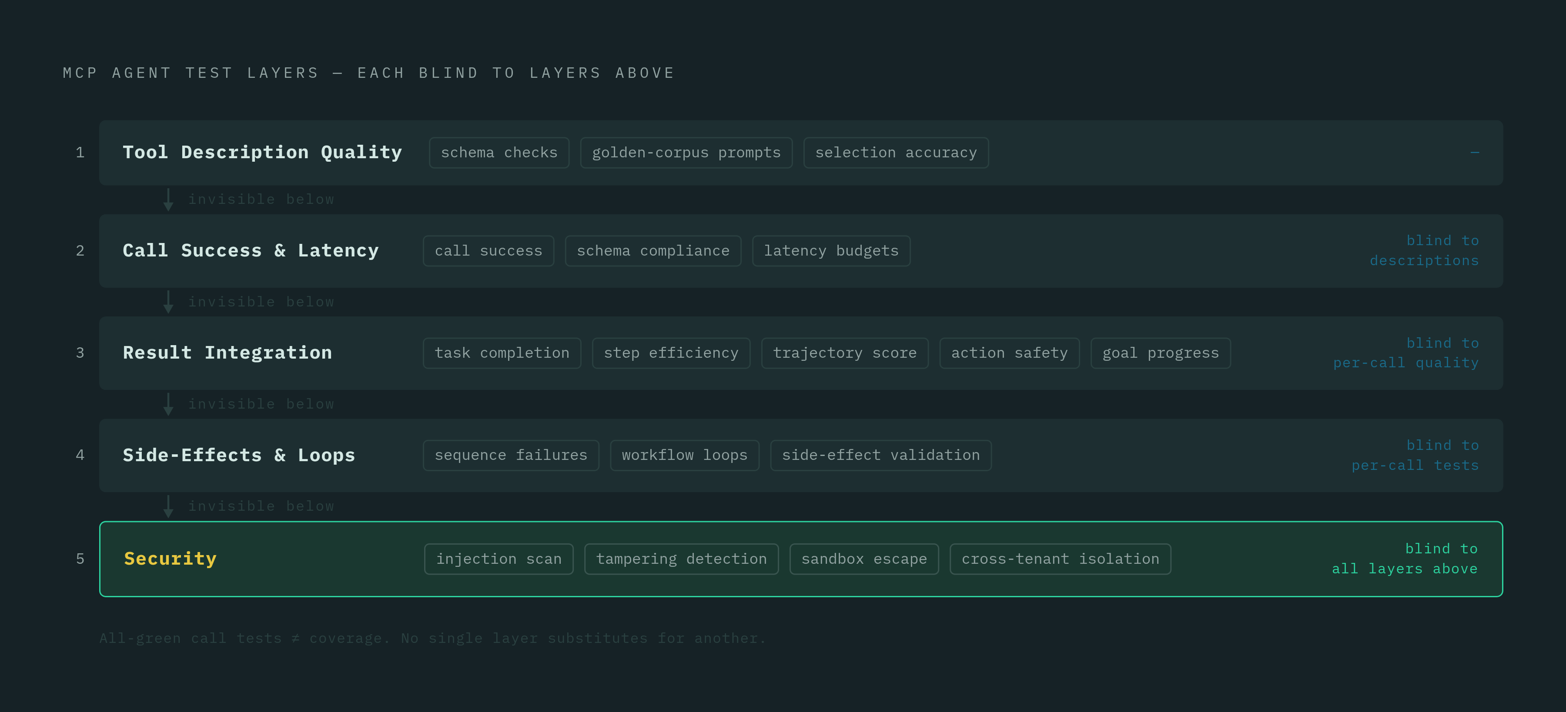1566x712 pixels.
Task: Select the 'cross-tenant isolation' tag
Action: (x=1060, y=559)
